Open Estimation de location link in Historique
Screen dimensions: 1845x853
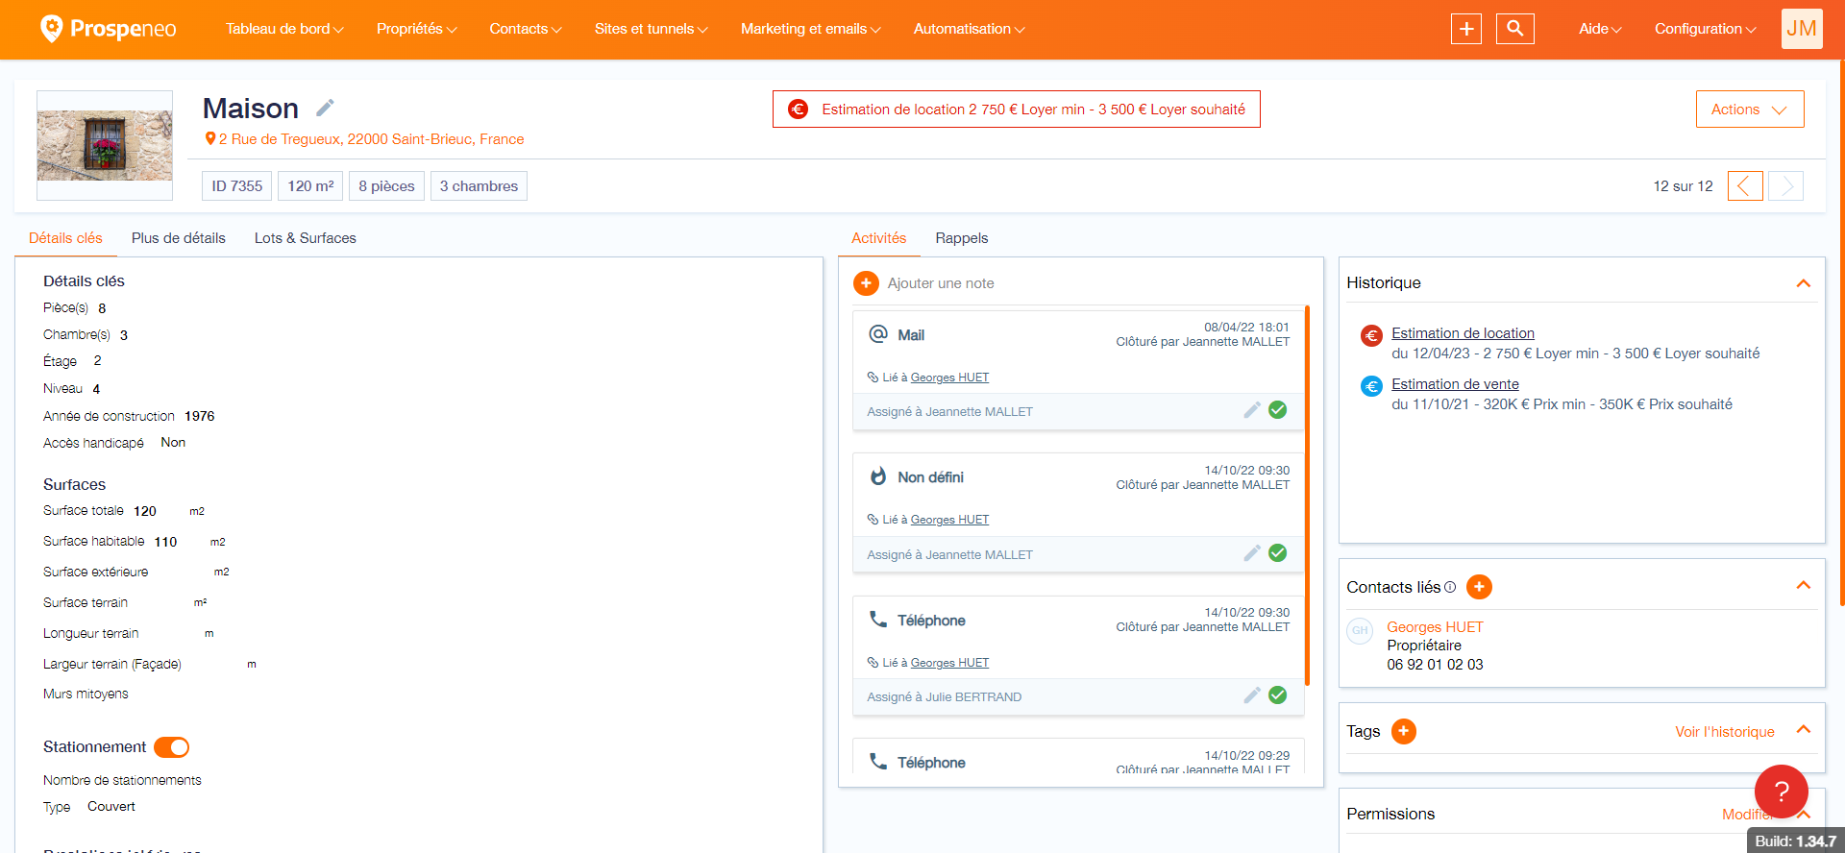(x=1463, y=333)
